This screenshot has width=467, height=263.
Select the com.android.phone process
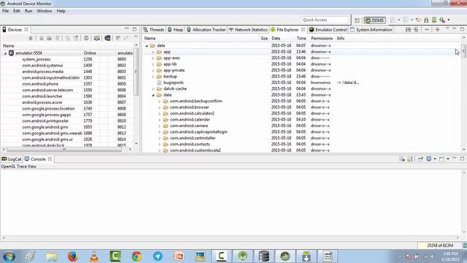click(40, 84)
